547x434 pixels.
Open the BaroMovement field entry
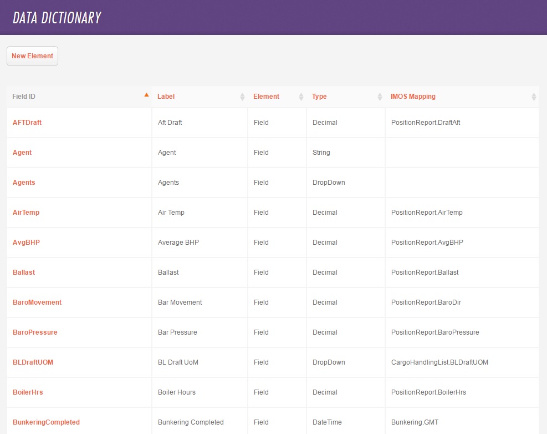[x=37, y=302]
